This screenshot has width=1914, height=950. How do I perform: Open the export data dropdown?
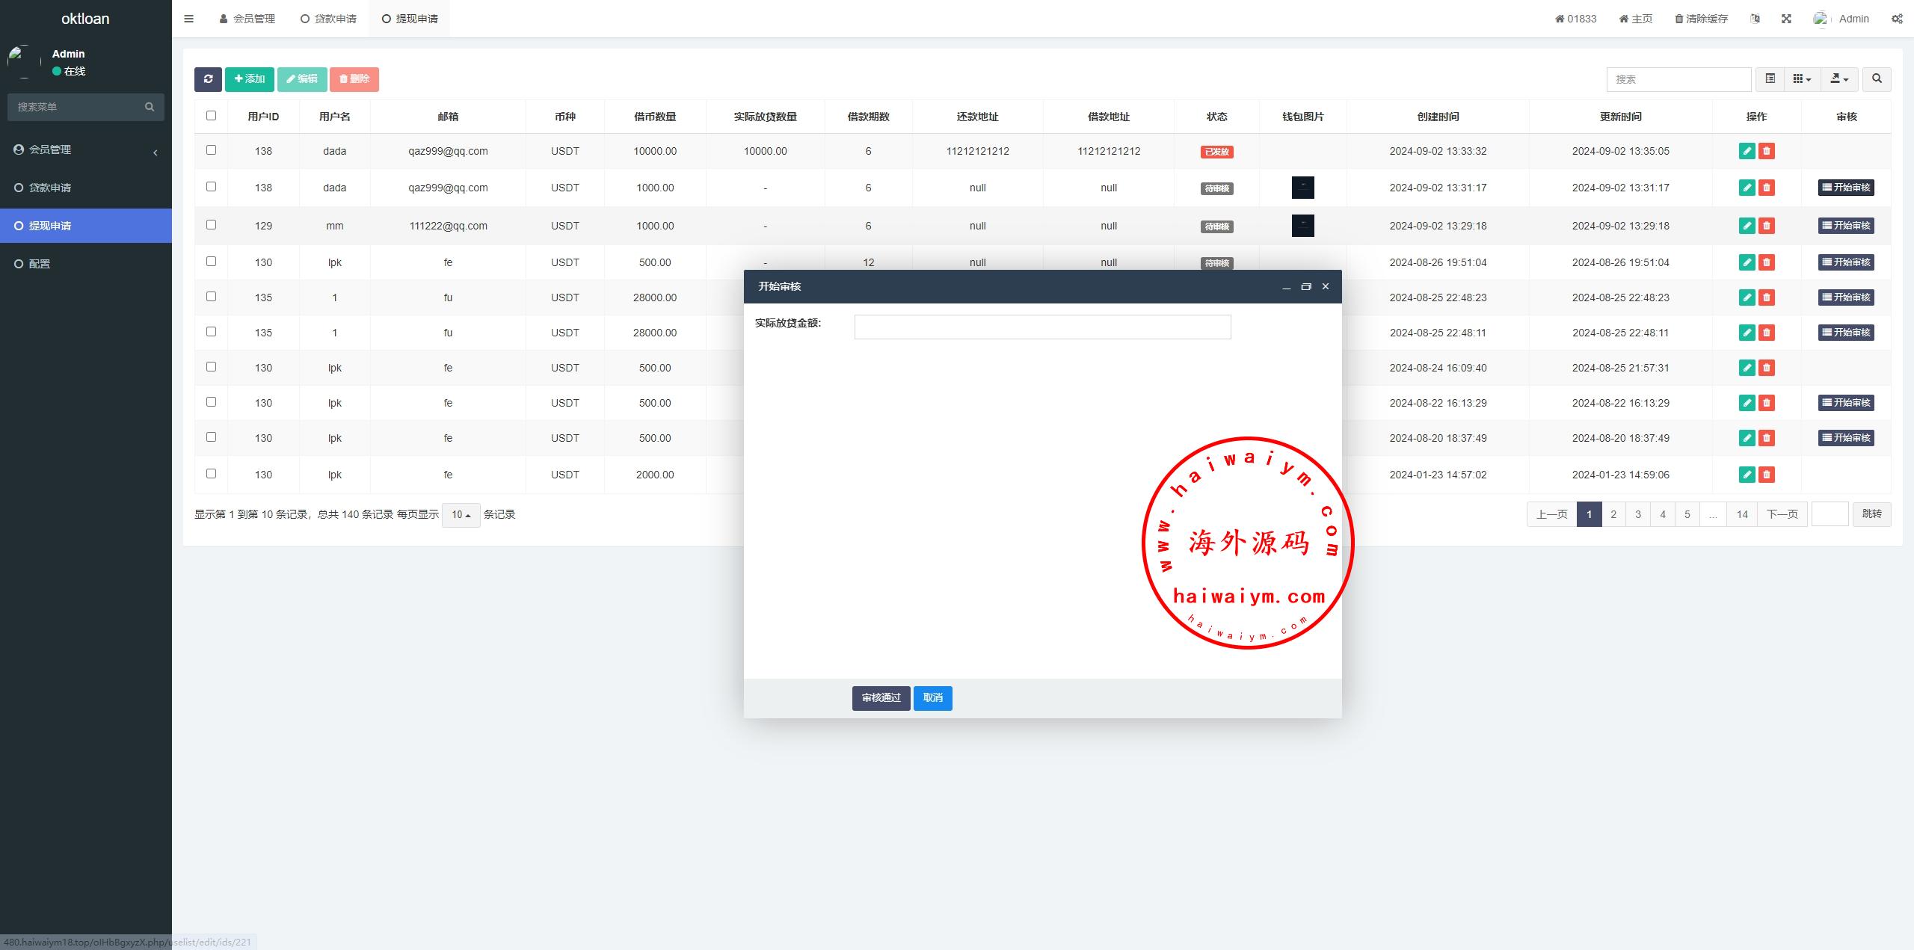click(1839, 78)
